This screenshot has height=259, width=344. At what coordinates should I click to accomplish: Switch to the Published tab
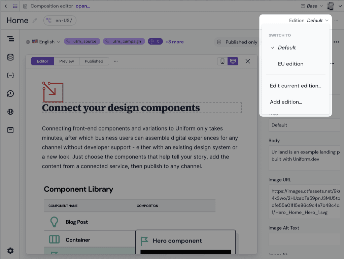[x=94, y=61]
